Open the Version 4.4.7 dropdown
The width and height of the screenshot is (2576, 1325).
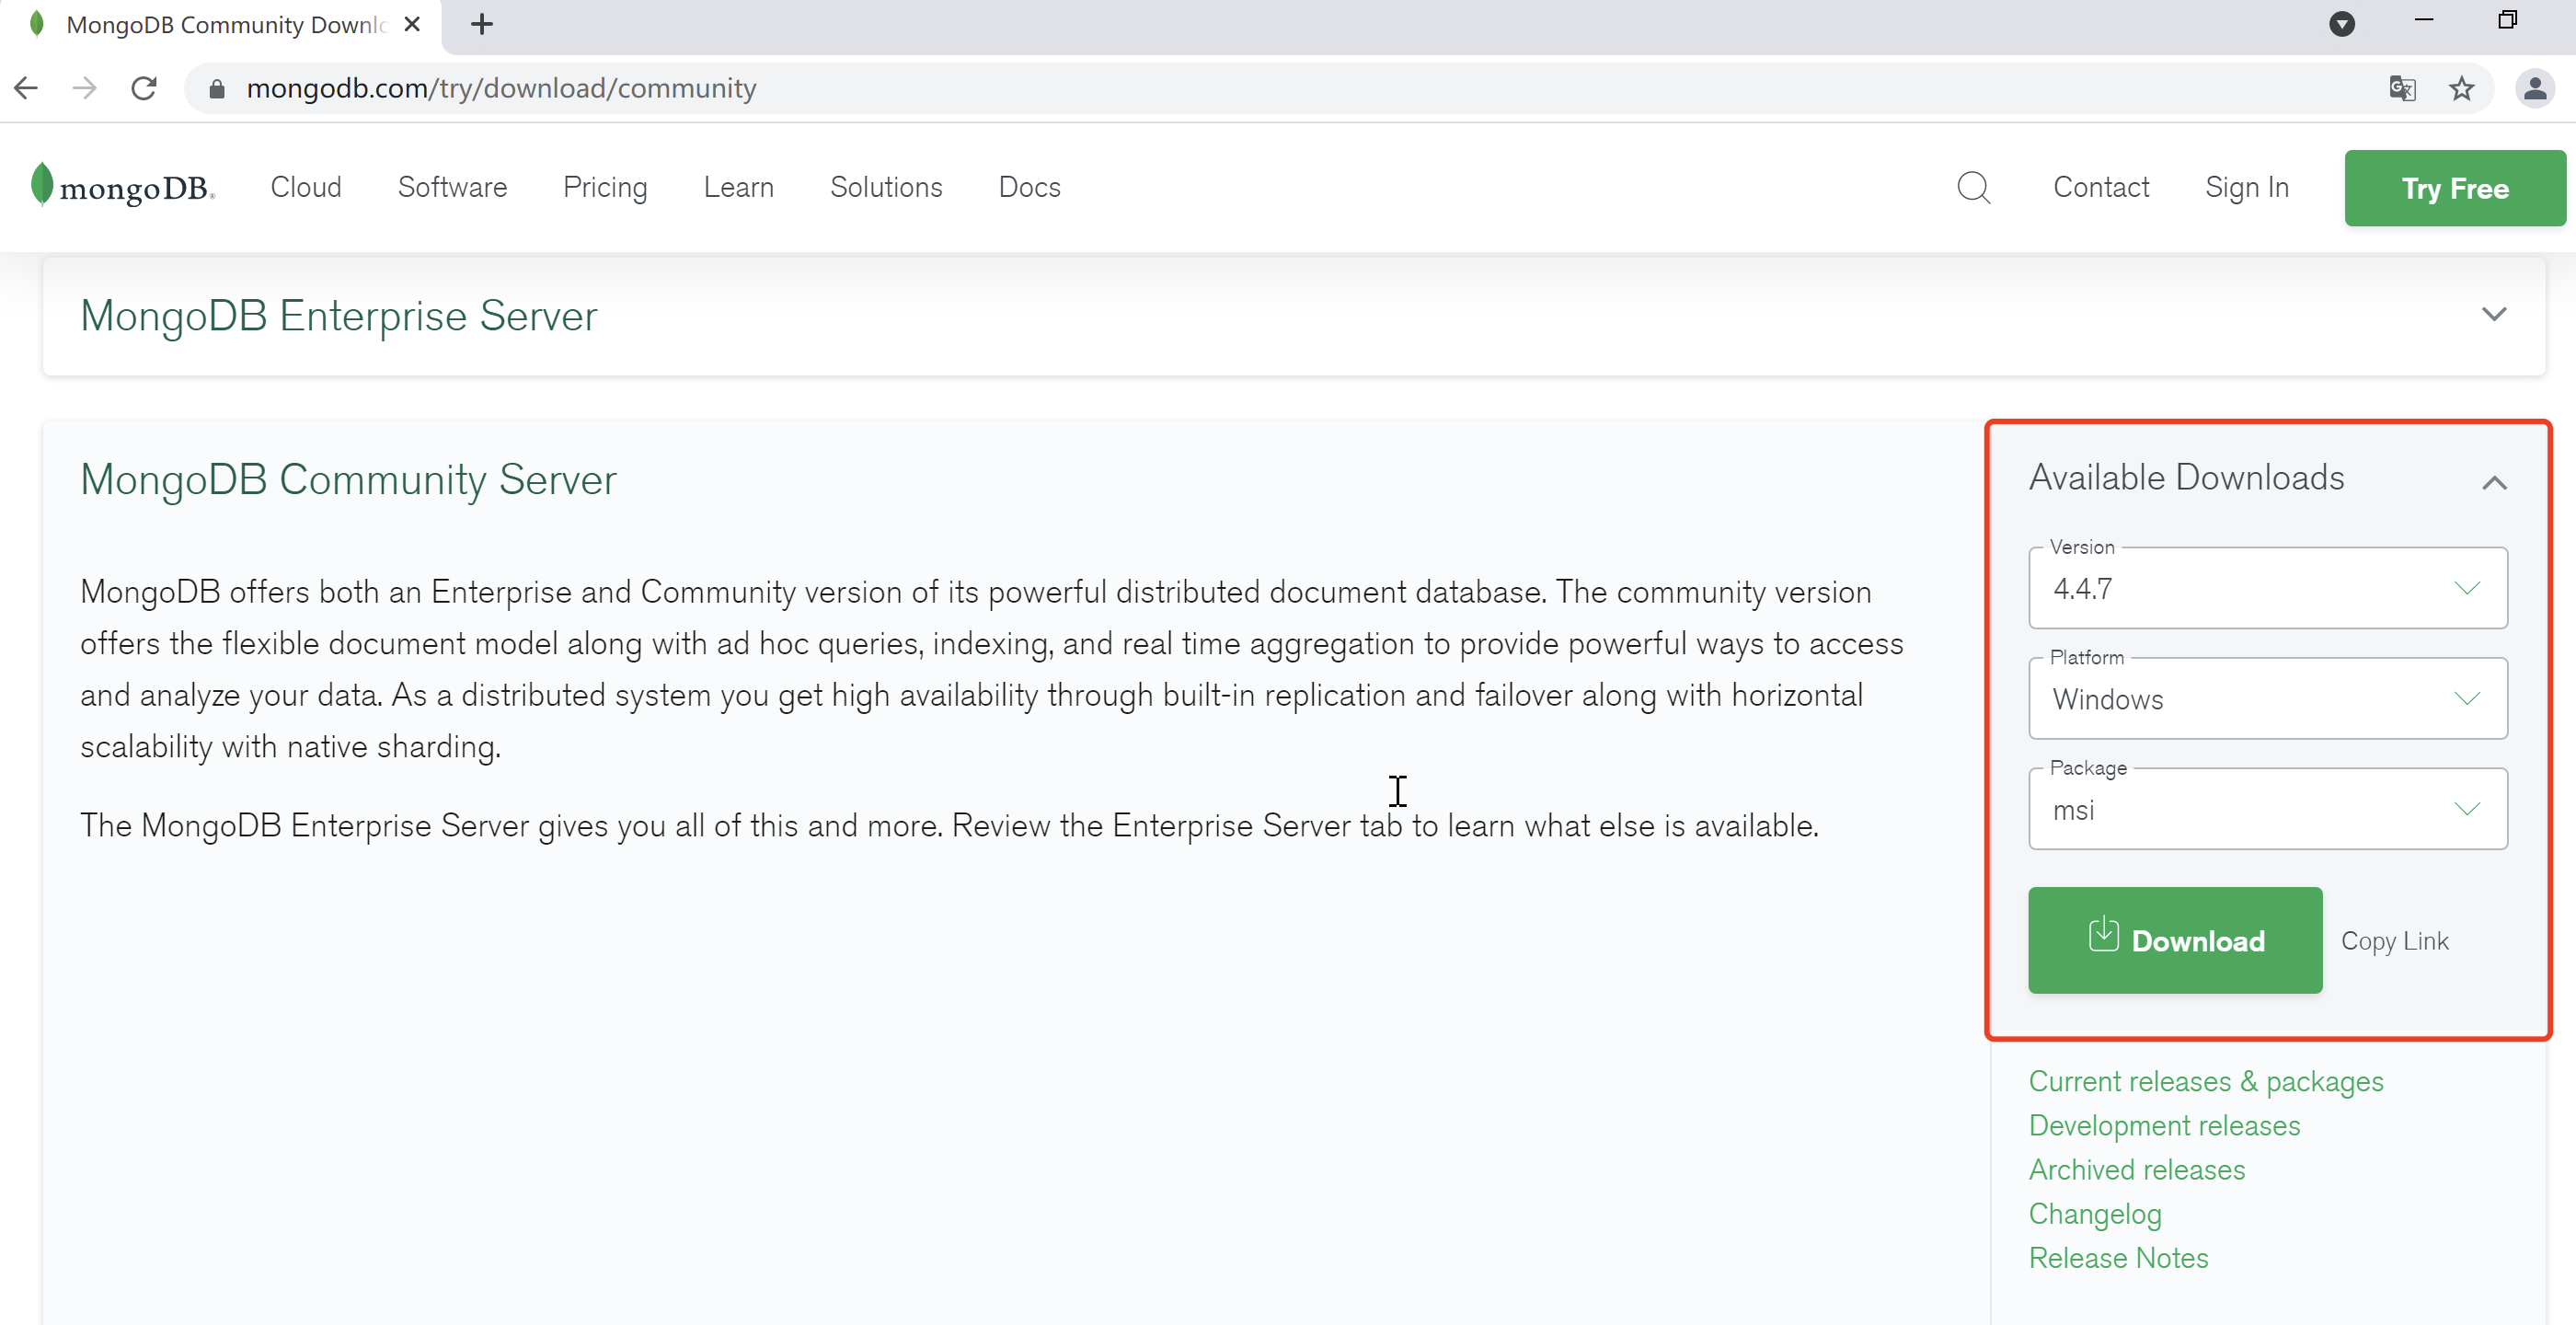[x=2267, y=588]
